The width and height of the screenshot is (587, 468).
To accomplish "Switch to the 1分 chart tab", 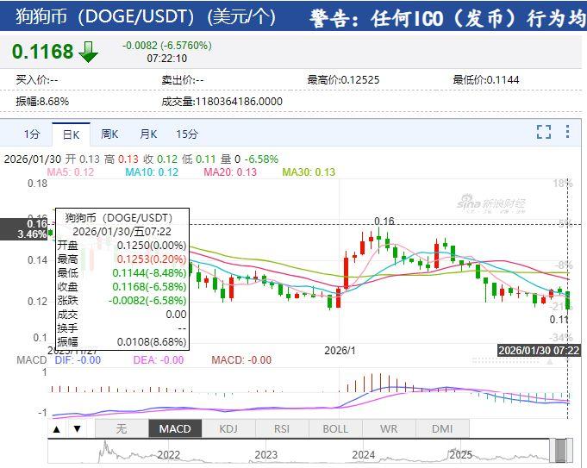I will [32, 134].
